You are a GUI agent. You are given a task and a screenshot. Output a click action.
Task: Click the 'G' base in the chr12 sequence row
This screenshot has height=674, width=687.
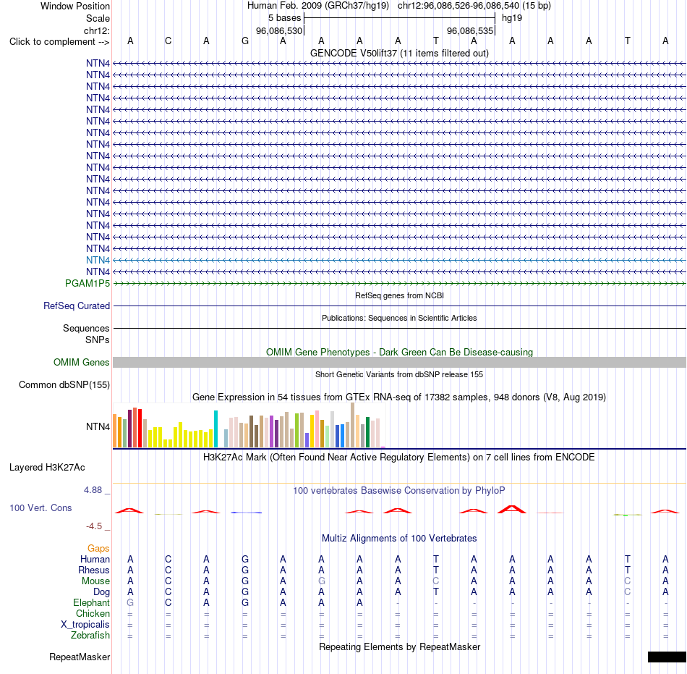point(245,41)
